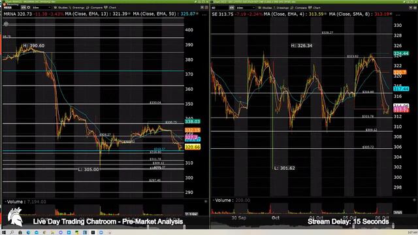Click the 317.44 cyan price tag on SE axis

(x=401, y=89)
